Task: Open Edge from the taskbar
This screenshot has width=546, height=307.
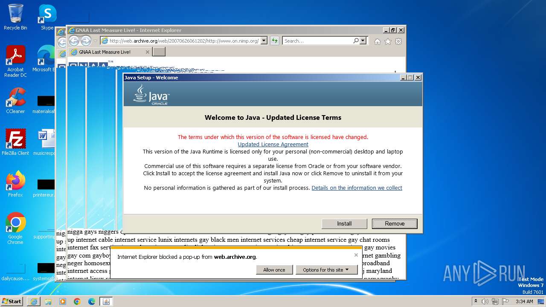Action: click(x=92, y=301)
